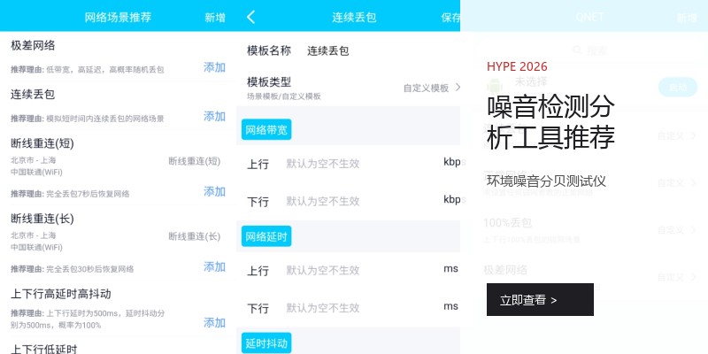Go back using the arrow beside 连续丢包 title

[251, 17]
